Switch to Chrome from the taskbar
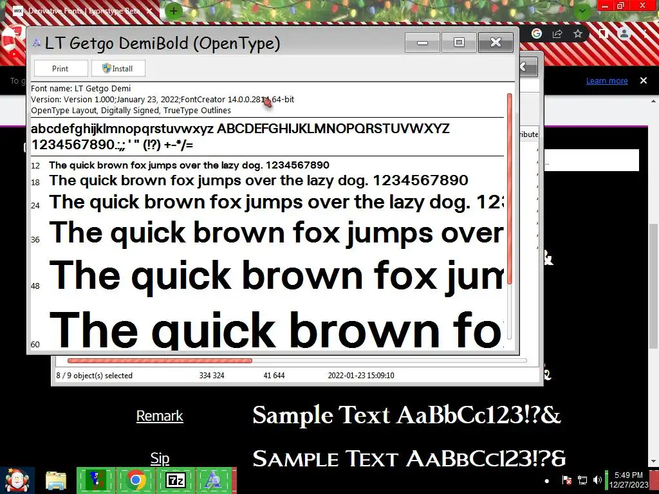This screenshot has width=659, height=494. (x=136, y=480)
